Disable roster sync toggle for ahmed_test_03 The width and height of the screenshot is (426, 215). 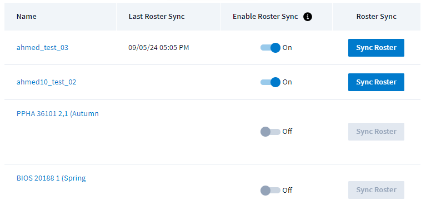point(270,48)
